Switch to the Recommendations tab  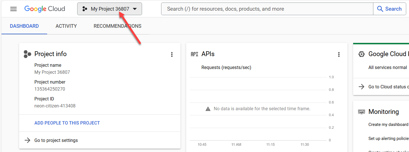pos(118,26)
